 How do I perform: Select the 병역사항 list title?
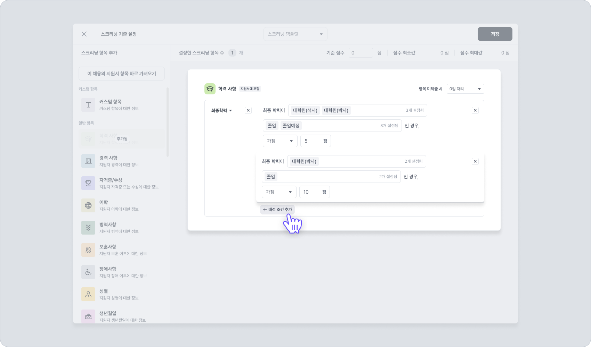108,225
